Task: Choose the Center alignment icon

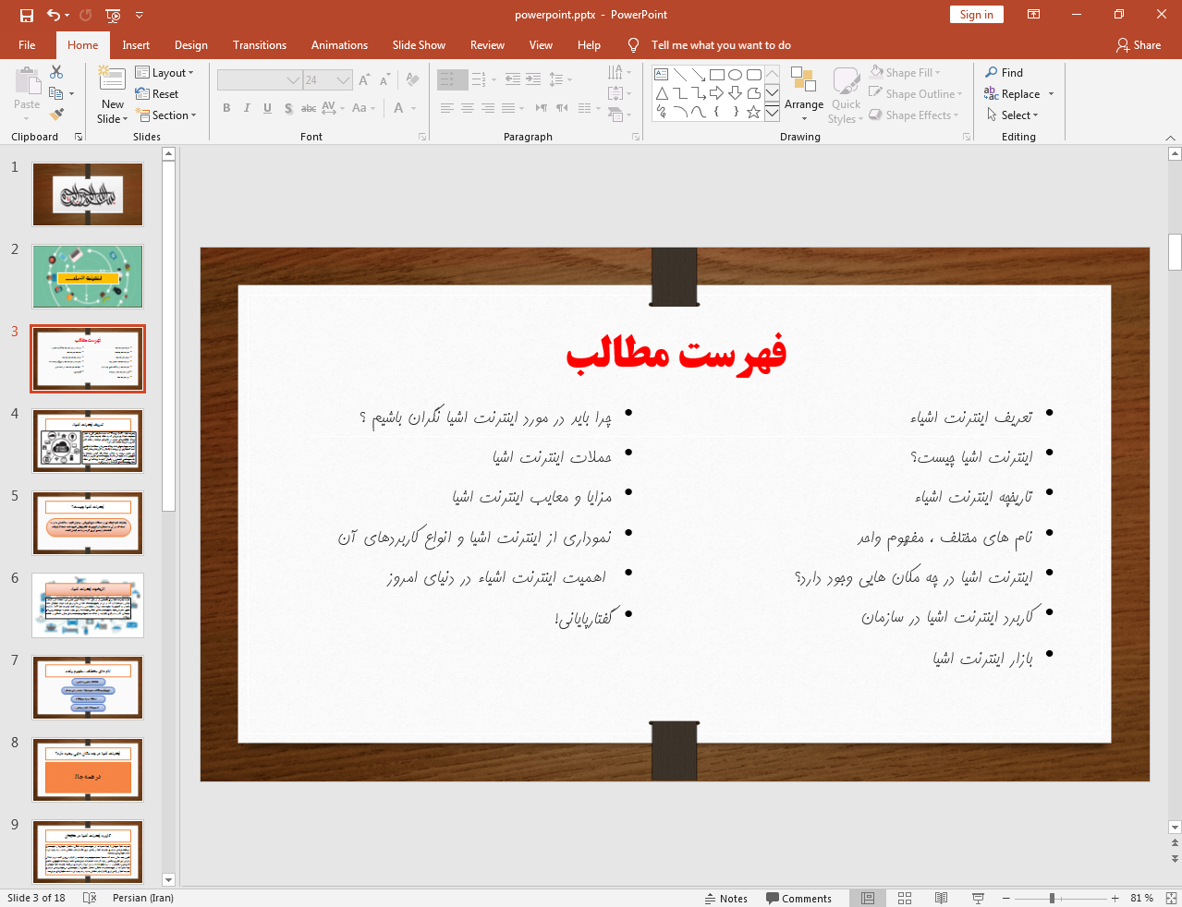Action: 467,108
